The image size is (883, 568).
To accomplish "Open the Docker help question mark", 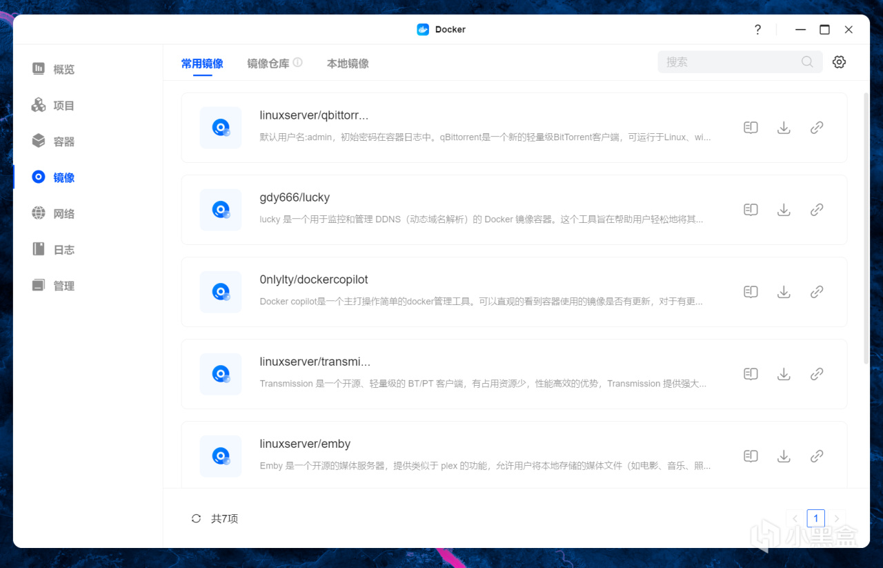I will 757,30.
